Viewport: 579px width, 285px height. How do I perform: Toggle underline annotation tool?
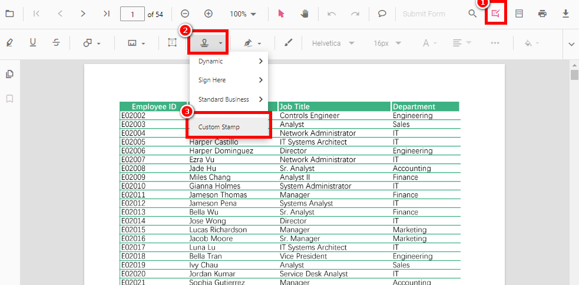coord(33,43)
